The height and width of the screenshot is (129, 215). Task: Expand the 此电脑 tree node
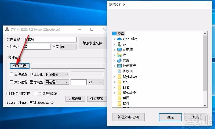tap(114, 50)
